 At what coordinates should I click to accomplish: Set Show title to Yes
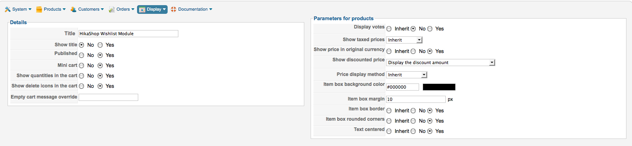100,45
